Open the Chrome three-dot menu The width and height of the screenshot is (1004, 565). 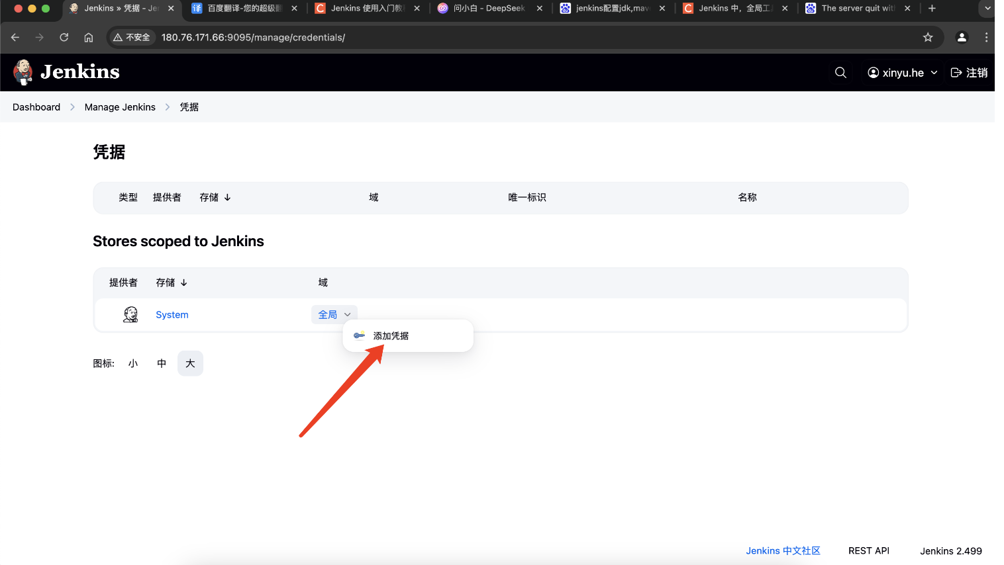pos(986,37)
